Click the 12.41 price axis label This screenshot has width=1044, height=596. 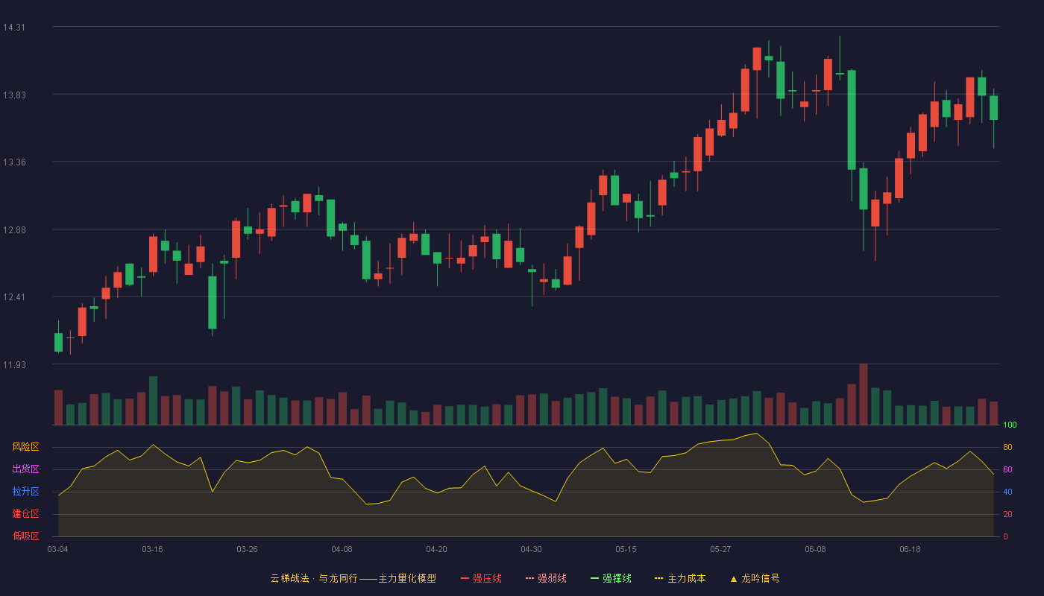click(x=13, y=297)
